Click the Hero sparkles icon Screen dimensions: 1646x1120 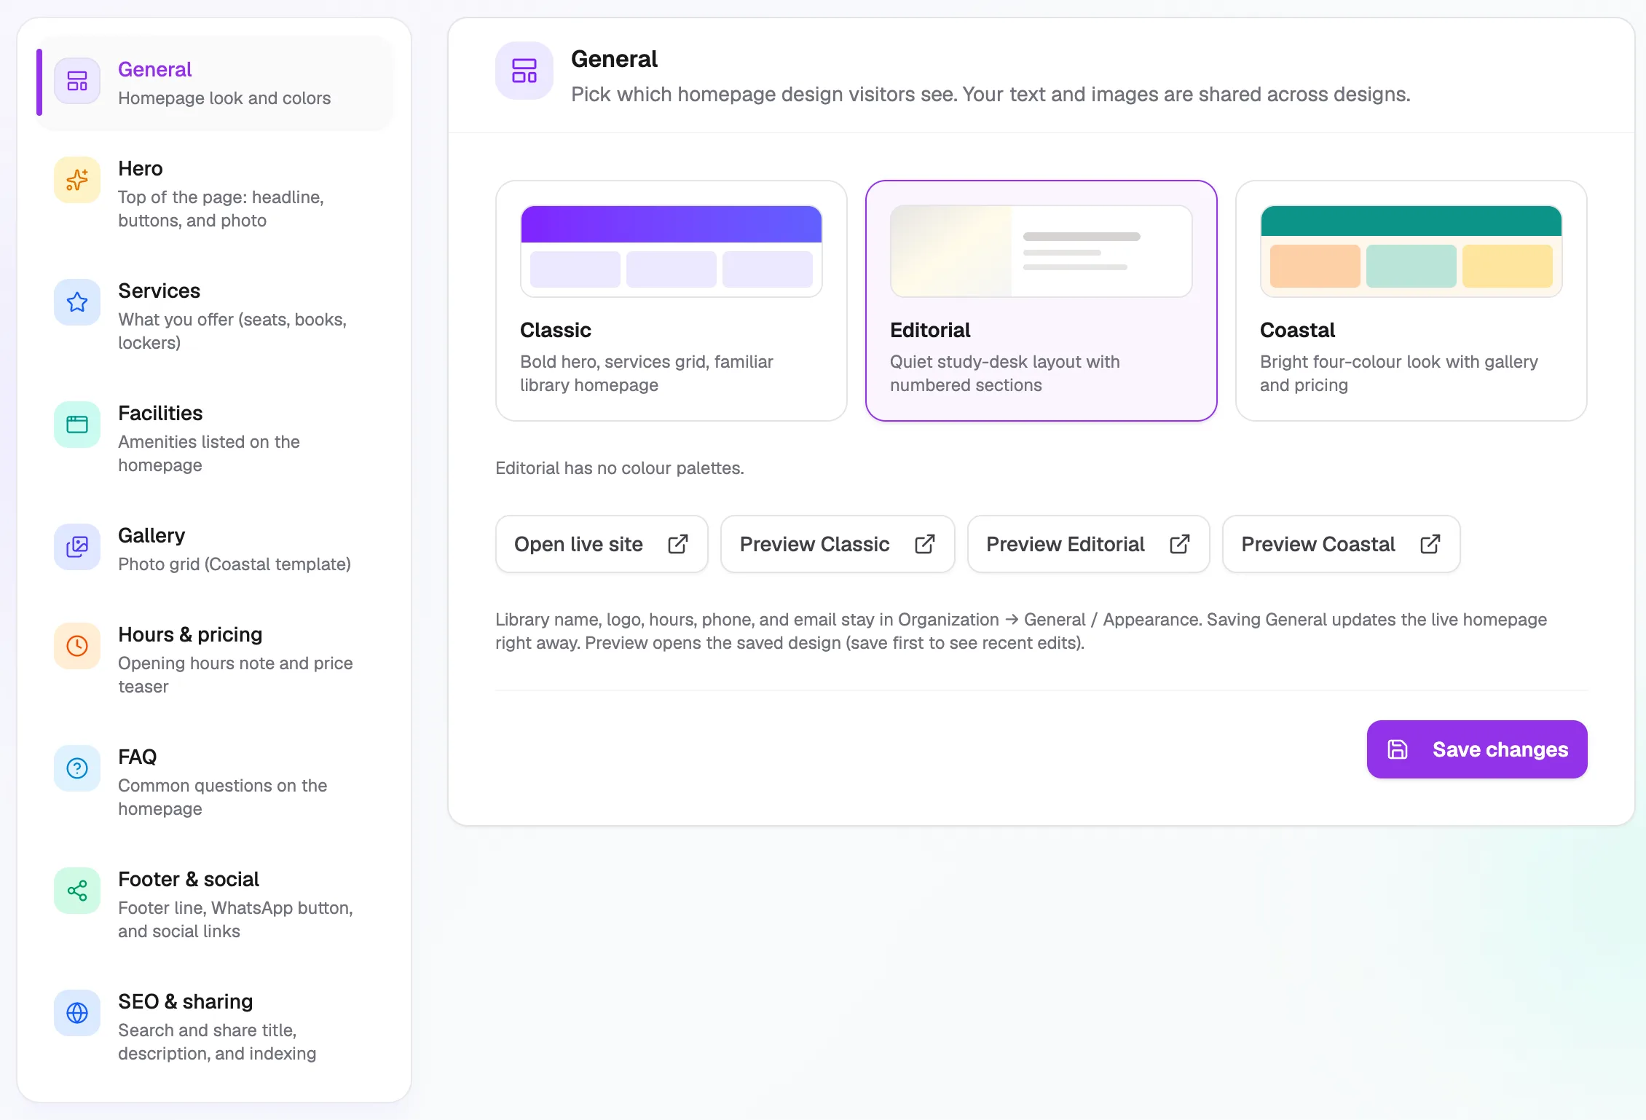coord(77,180)
